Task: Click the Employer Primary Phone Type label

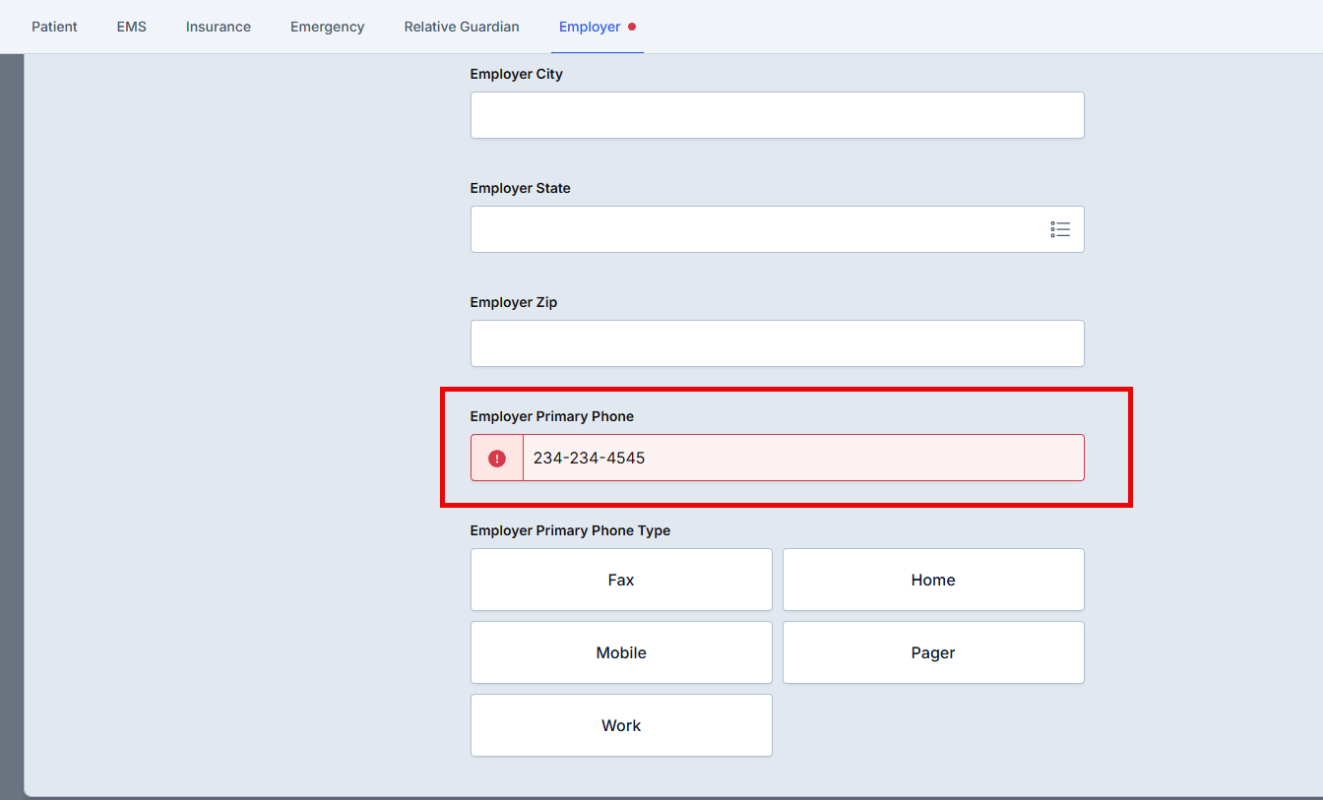Action: pos(570,530)
